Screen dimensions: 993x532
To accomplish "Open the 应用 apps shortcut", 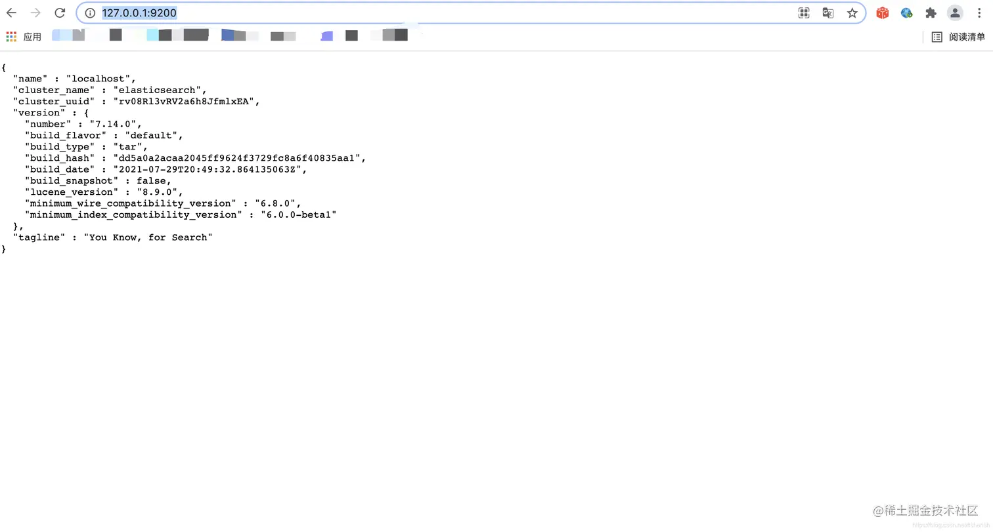I will [24, 37].
